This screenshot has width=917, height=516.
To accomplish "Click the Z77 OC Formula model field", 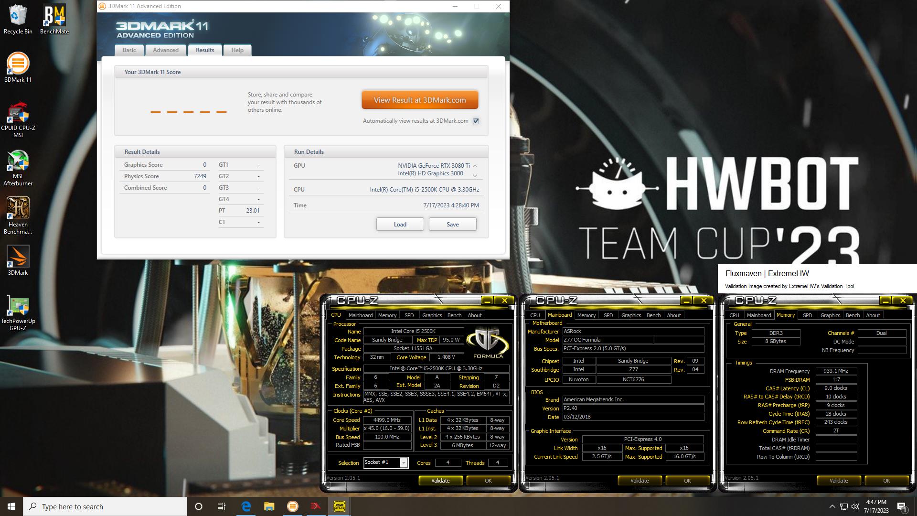I will pyautogui.click(x=608, y=340).
